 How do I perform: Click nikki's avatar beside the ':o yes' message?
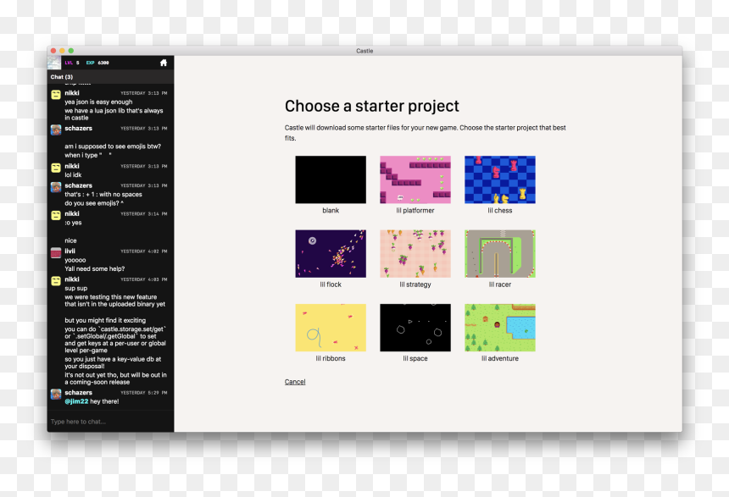(x=56, y=216)
